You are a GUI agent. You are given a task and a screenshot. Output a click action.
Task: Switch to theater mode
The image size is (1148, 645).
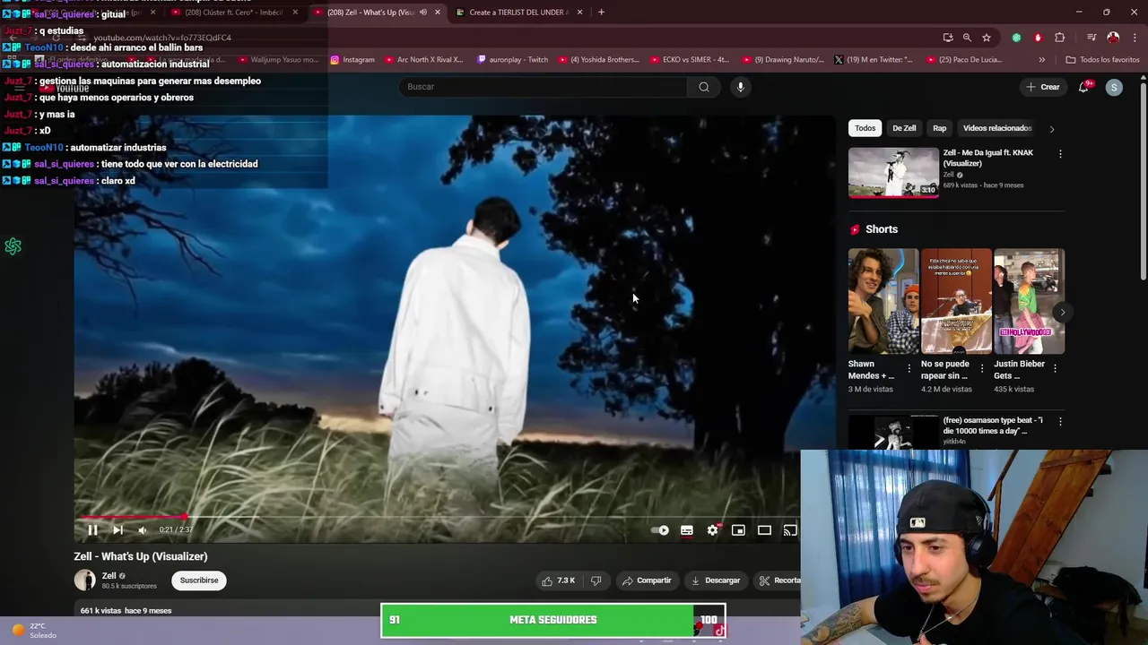click(764, 530)
